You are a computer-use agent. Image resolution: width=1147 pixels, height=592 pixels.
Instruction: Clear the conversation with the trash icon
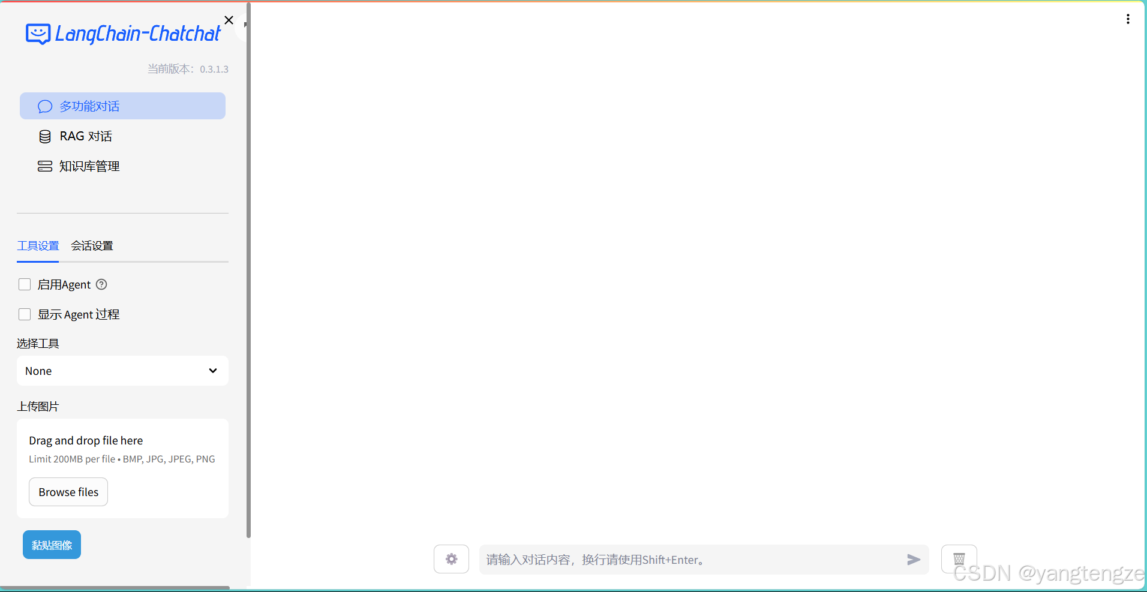[x=959, y=559]
